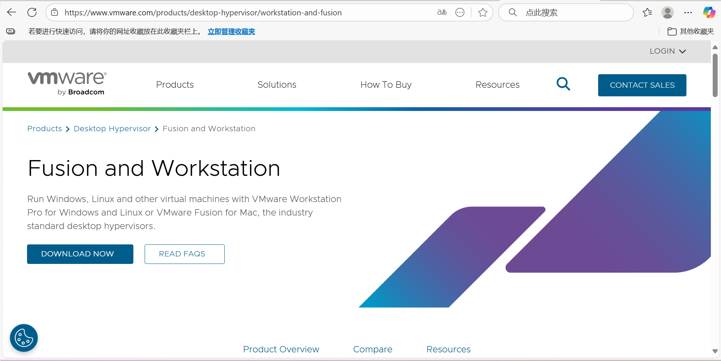Reload the current page
This screenshot has width=721, height=361.
[32, 12]
